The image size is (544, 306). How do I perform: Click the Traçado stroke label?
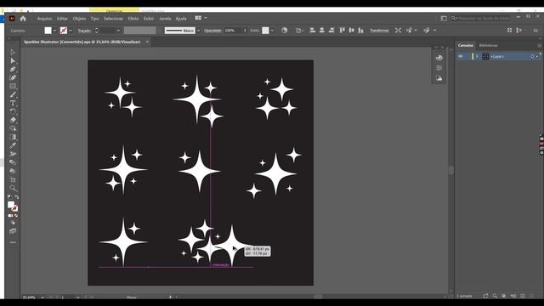tap(84, 31)
